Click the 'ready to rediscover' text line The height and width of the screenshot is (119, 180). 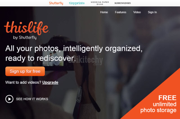coord(40,58)
